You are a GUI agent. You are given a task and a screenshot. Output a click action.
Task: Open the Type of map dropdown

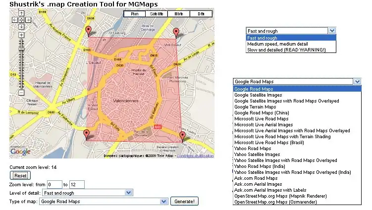103,202
